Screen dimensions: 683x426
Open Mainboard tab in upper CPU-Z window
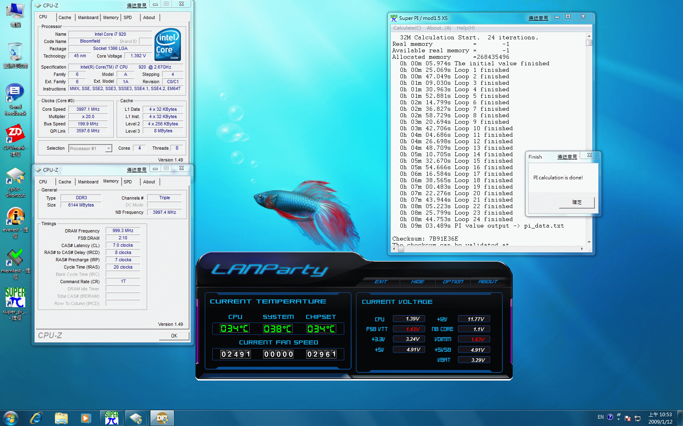88,17
